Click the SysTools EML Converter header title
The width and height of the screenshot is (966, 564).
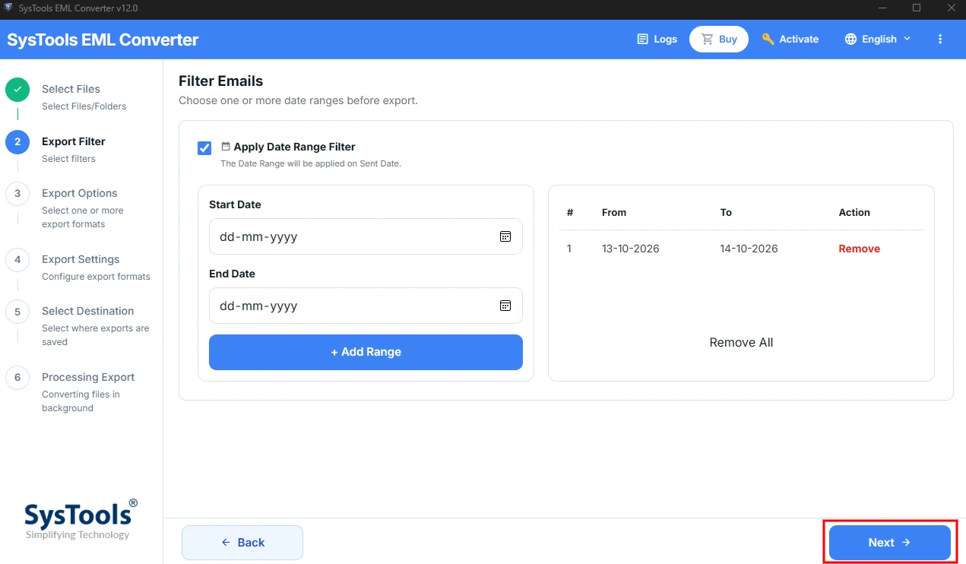[103, 40]
